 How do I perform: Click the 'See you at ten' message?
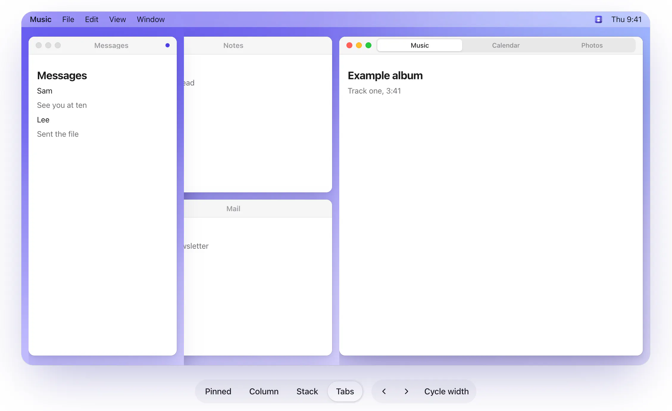62,105
